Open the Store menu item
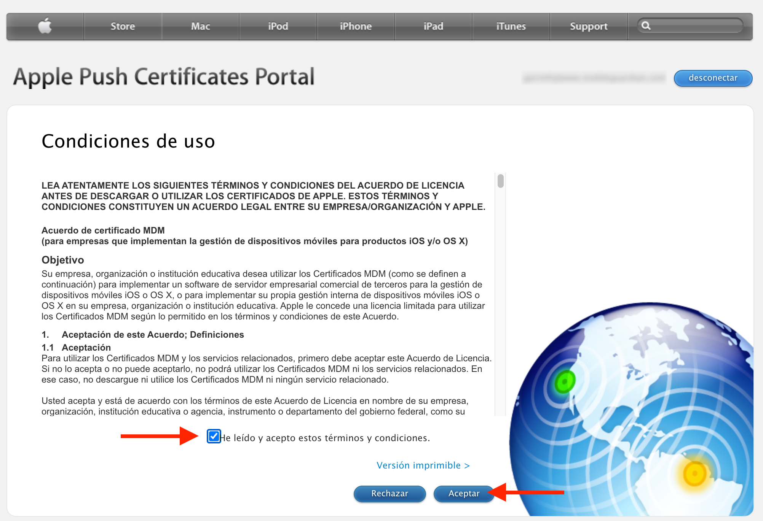 pyautogui.click(x=123, y=26)
